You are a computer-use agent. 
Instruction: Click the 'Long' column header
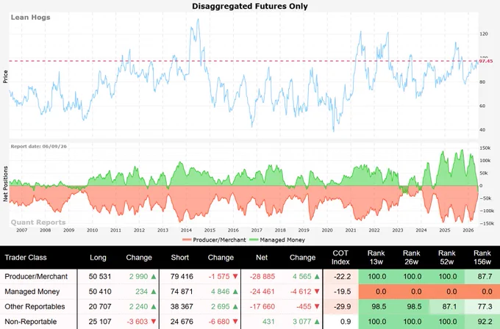(x=98, y=257)
